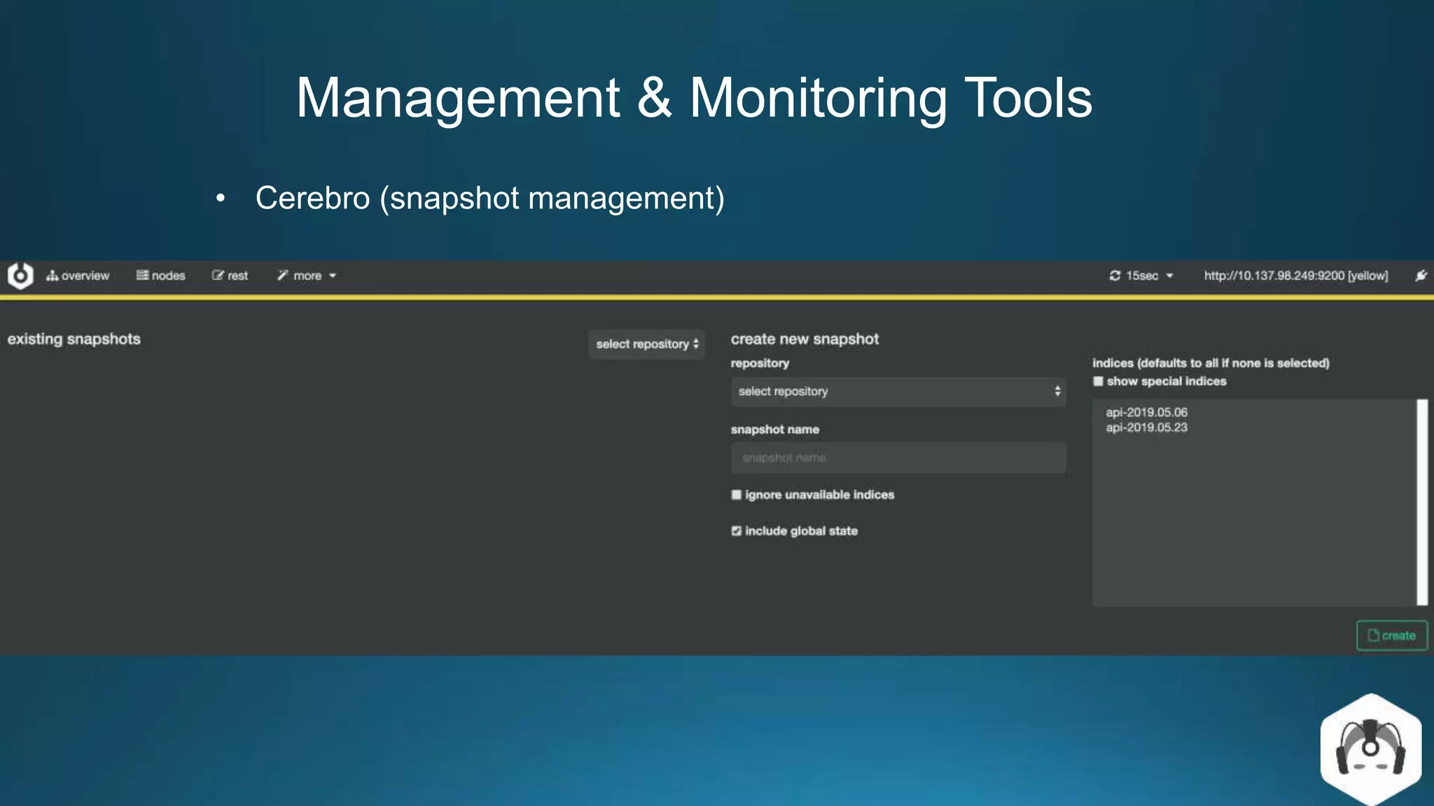Click the robot mascot logo
This screenshot has height=806, width=1434.
click(x=1371, y=749)
